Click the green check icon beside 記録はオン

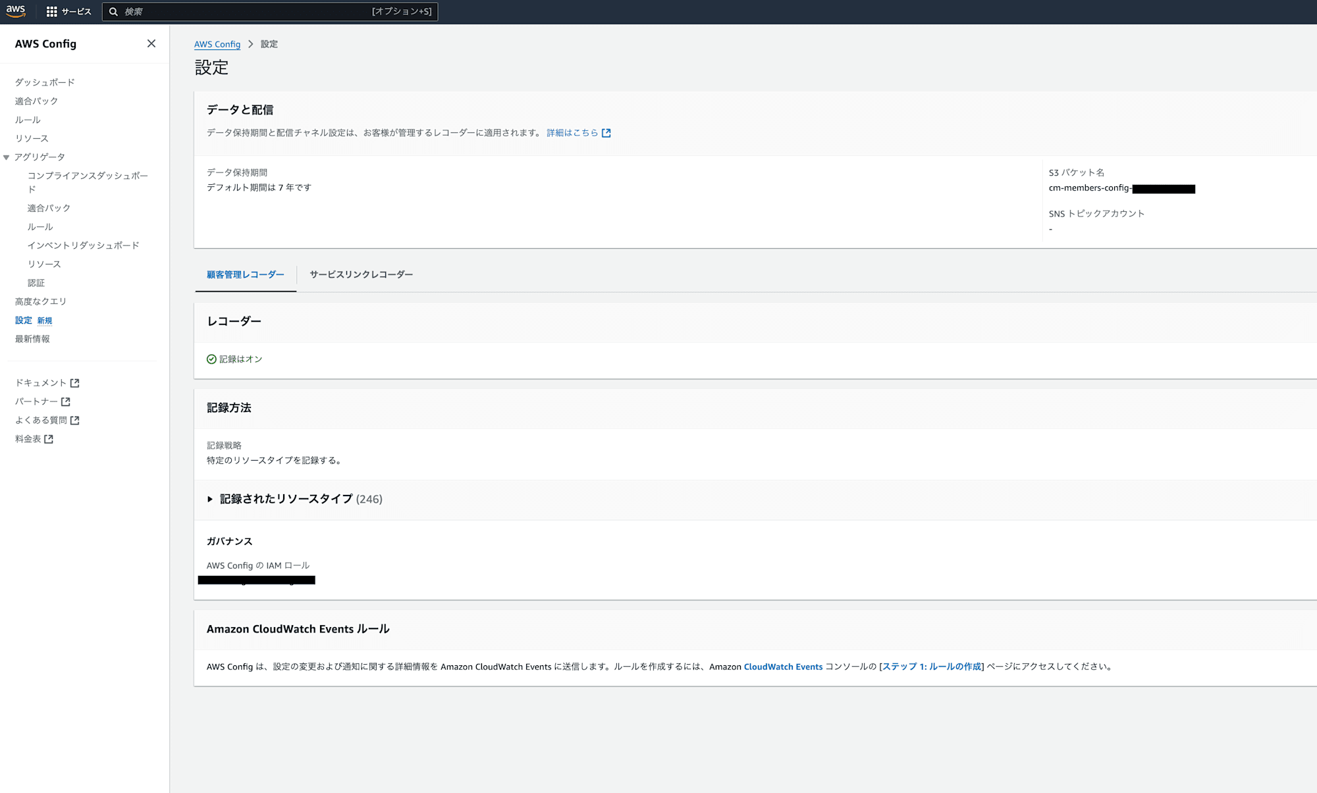[211, 359]
